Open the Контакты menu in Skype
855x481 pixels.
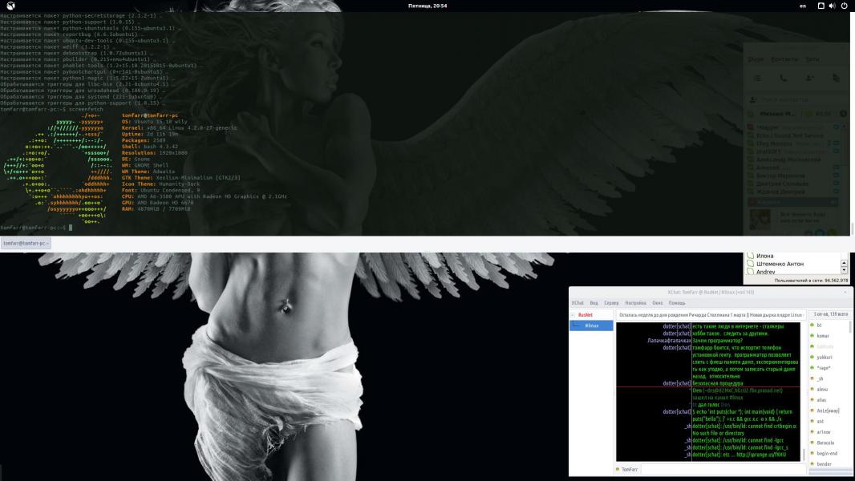[784, 59]
